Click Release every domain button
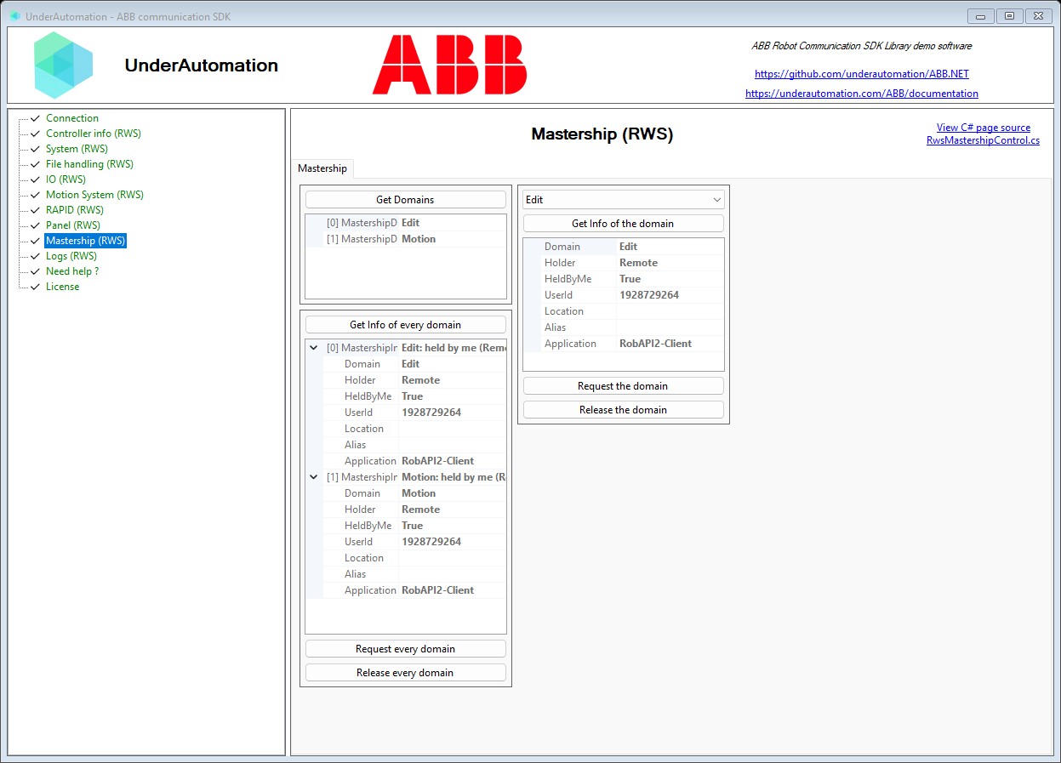This screenshot has height=763, width=1061. tap(405, 673)
